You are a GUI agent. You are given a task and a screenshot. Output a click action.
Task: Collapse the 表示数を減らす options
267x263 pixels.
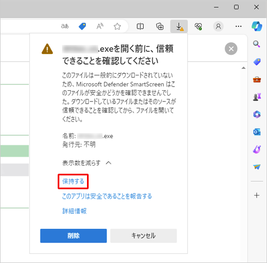click(87, 163)
